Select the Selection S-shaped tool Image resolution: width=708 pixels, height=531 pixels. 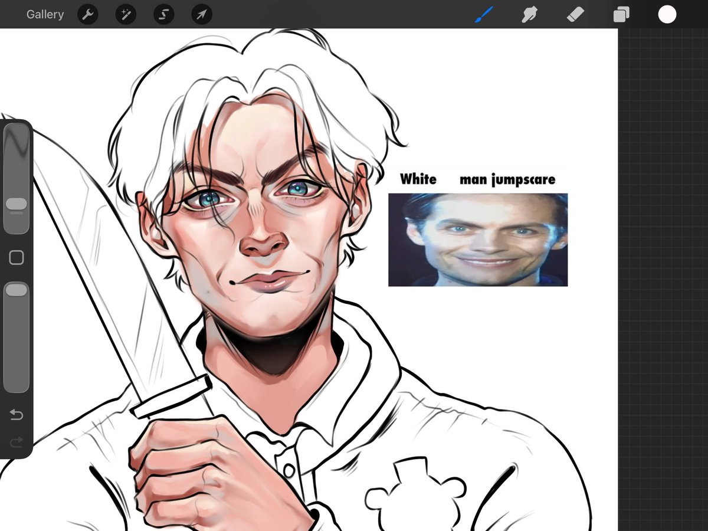pyautogui.click(x=163, y=15)
